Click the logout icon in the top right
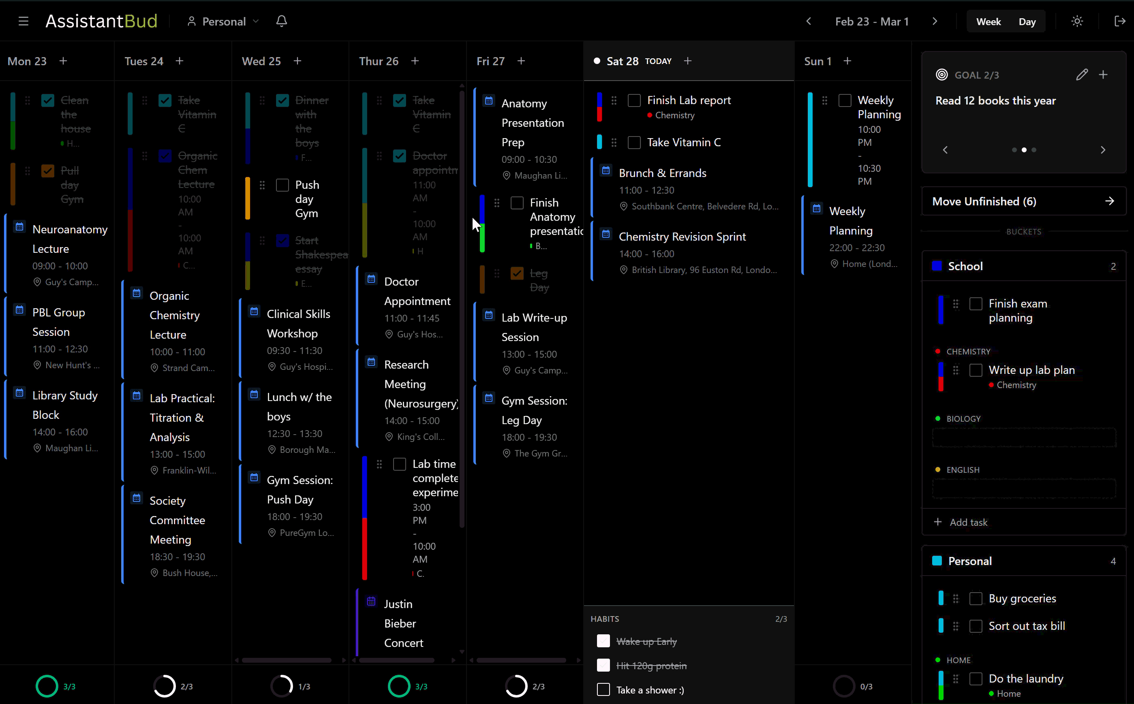 click(1120, 21)
